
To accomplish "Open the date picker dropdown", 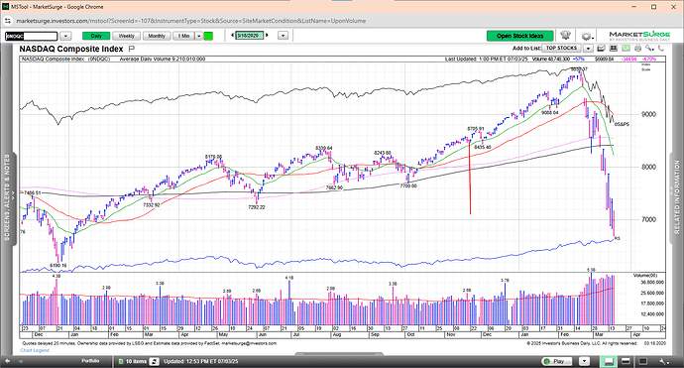I will tap(284, 36).
